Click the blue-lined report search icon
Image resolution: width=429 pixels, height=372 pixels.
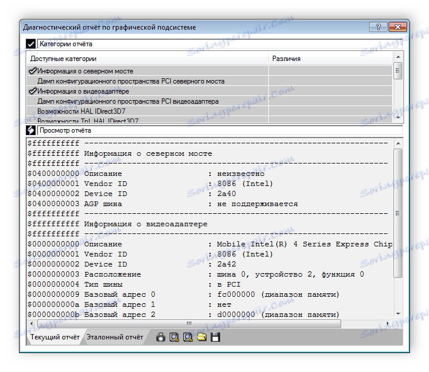tap(188, 337)
